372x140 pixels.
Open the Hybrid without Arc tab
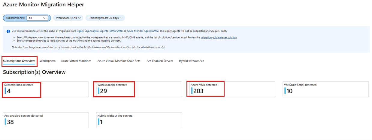point(191,61)
